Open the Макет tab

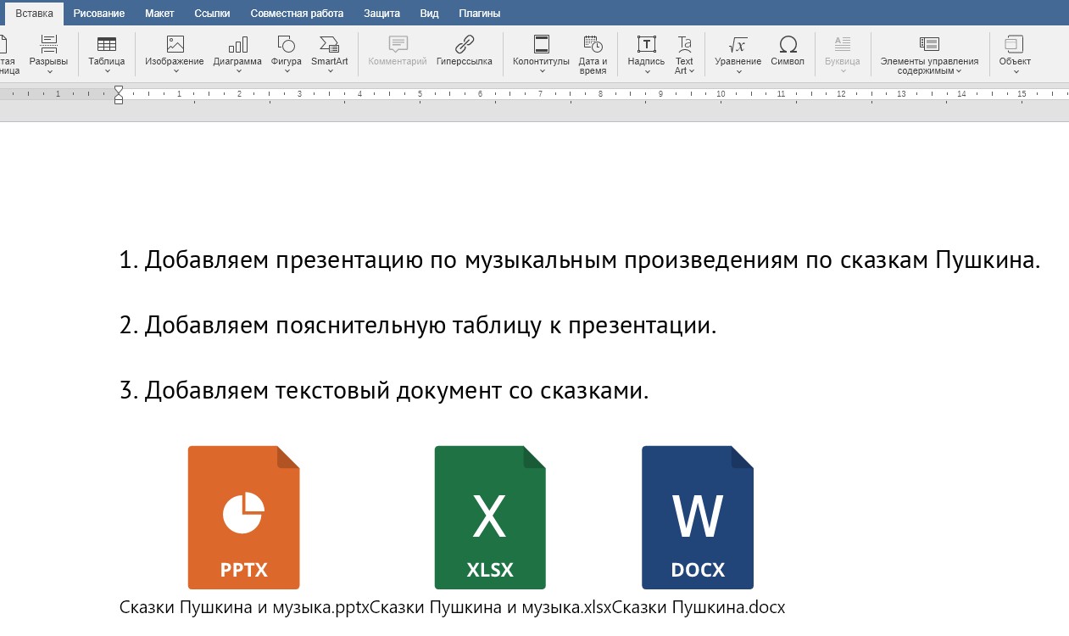pos(159,14)
